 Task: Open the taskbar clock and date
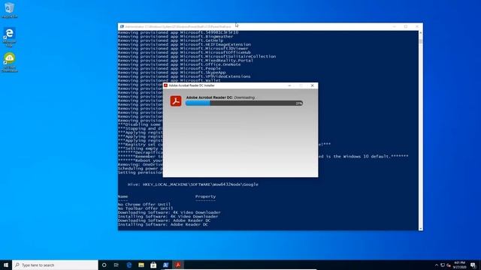coord(459,265)
